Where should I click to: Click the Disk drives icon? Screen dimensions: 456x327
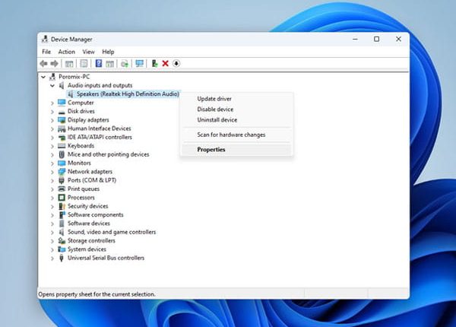[x=62, y=112]
